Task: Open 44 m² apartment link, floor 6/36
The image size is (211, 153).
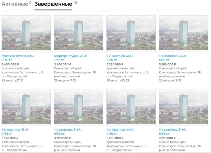Action: (x=120, y=58)
